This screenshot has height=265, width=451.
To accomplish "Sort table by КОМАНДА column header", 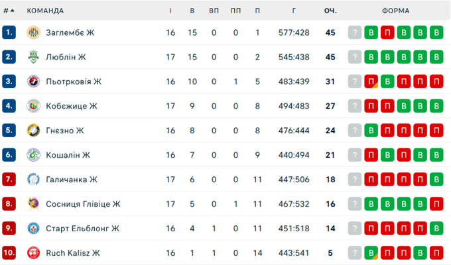I will click(45, 11).
